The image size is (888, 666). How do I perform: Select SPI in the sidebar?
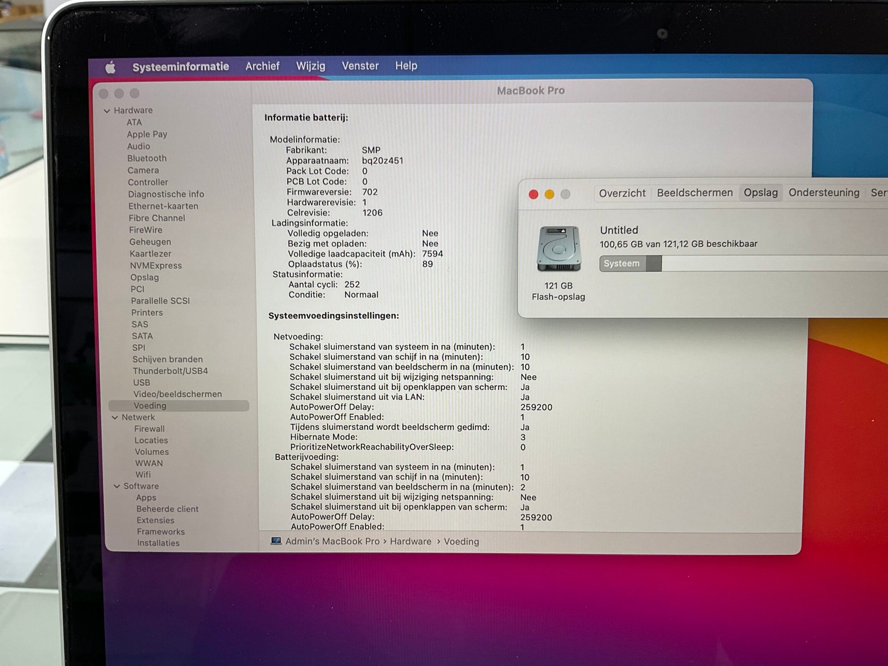[x=139, y=347]
